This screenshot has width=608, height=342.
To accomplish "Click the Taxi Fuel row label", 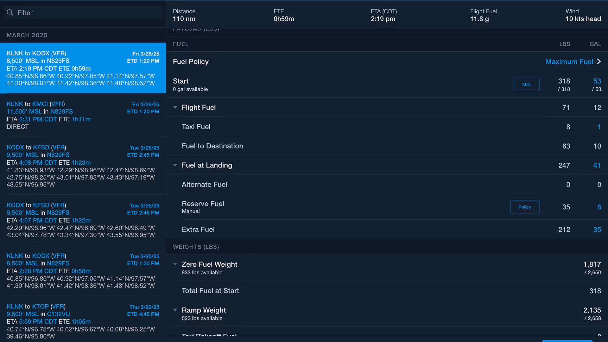I will tap(196, 127).
